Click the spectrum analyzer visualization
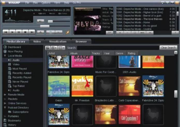The width and height of the screenshot is (180, 127). (x=18, y=20)
